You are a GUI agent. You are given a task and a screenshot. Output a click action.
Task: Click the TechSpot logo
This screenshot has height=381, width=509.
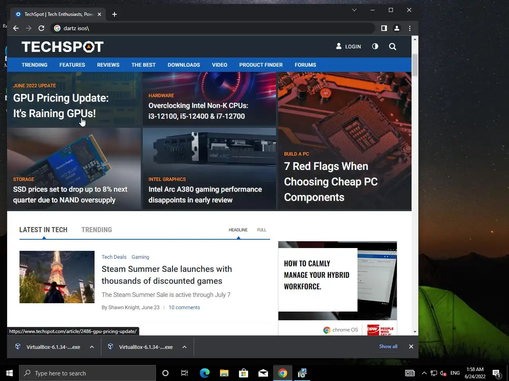click(62, 47)
